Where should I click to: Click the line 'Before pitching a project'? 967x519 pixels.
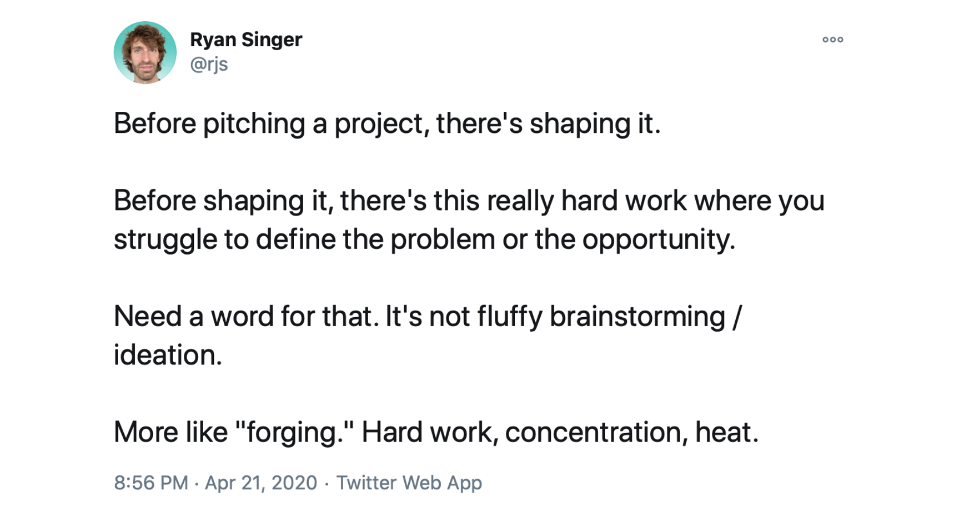pos(387,124)
